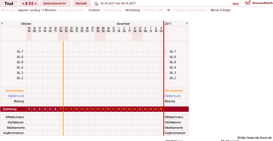273x141 pixels.
Task: Click the left Muttermund row label
Action: point(16,96)
